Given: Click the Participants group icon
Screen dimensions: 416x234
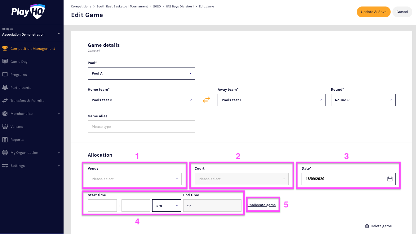Looking at the screenshot, I should pyautogui.click(x=5, y=88).
